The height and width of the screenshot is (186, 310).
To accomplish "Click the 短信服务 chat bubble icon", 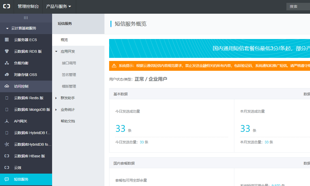I will [x=7, y=179].
